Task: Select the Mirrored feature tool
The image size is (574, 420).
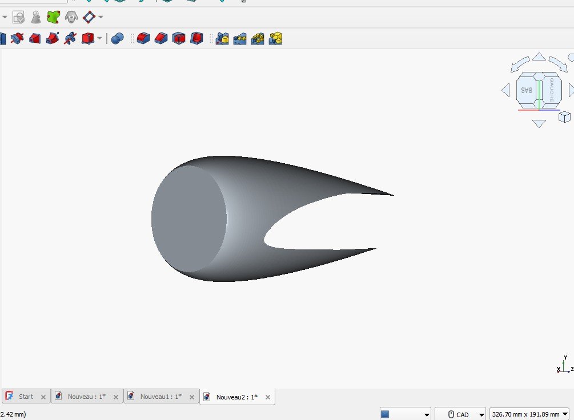Action: click(222, 38)
